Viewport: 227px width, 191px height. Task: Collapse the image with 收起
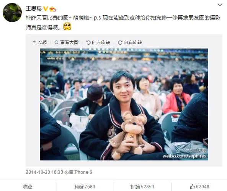coord(39,42)
